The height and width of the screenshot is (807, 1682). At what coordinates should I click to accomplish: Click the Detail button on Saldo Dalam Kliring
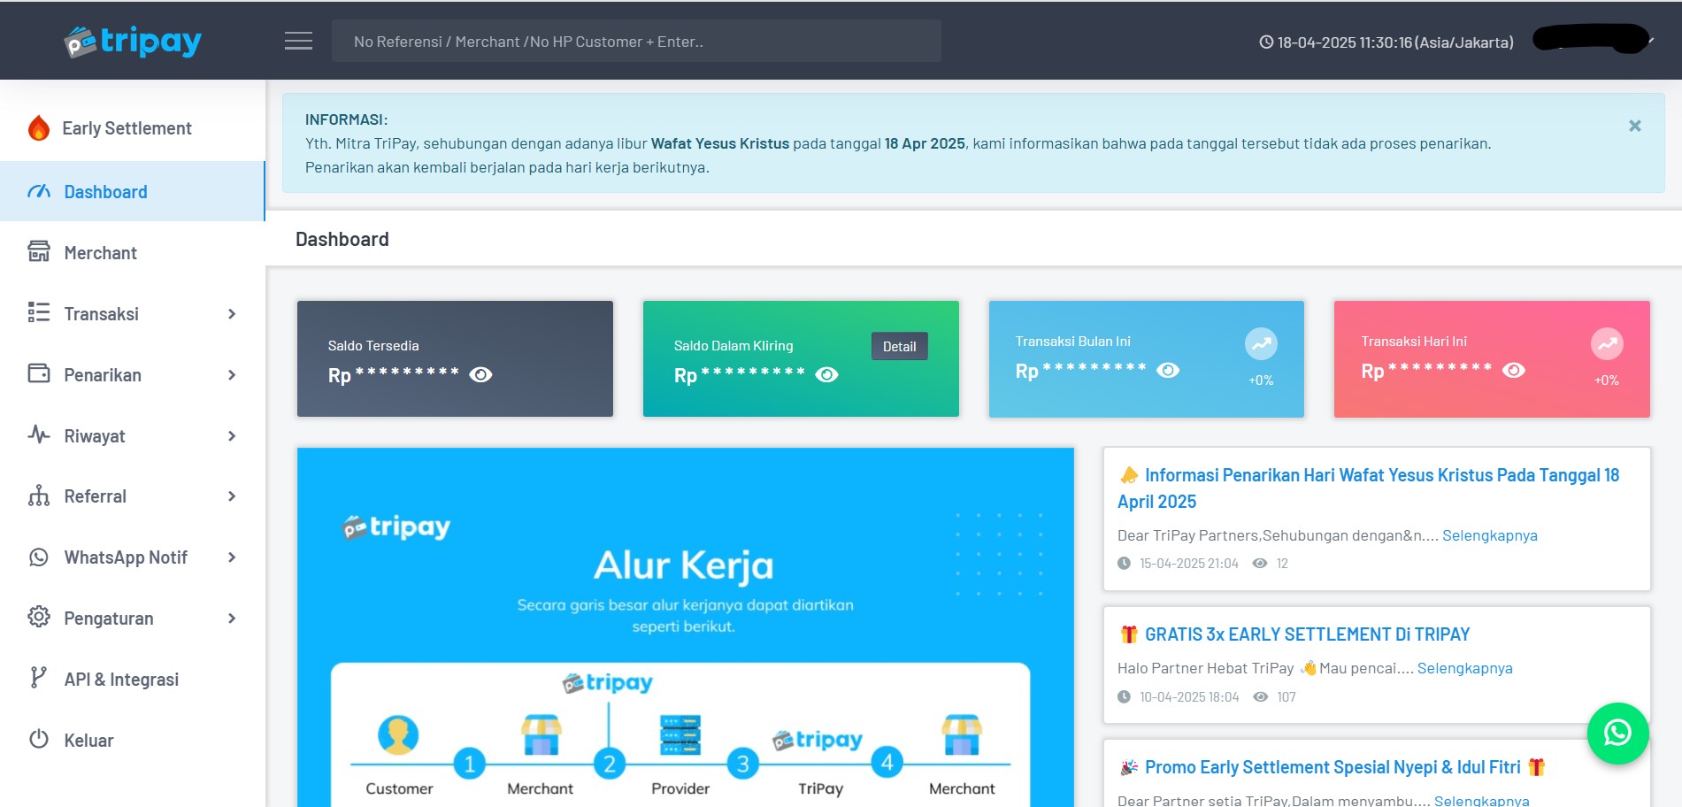(x=900, y=347)
